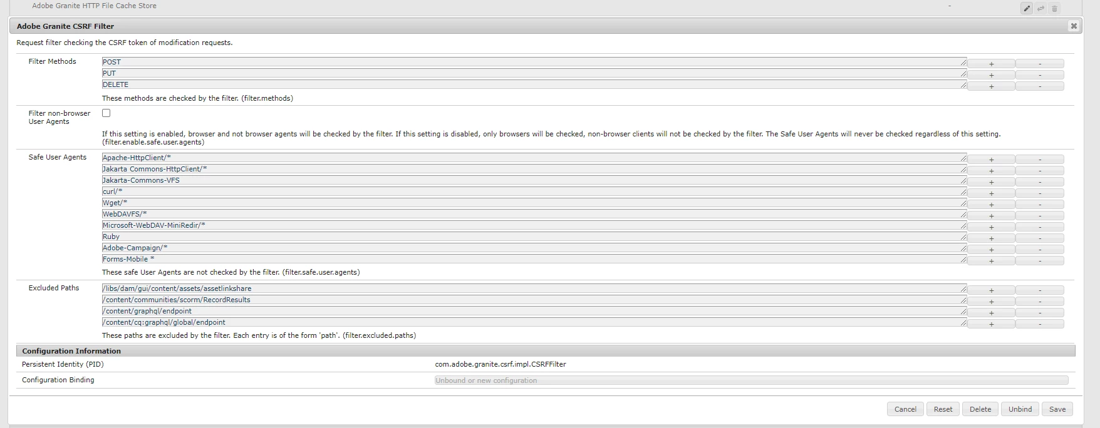Click the Delete configuration button

tap(980, 409)
